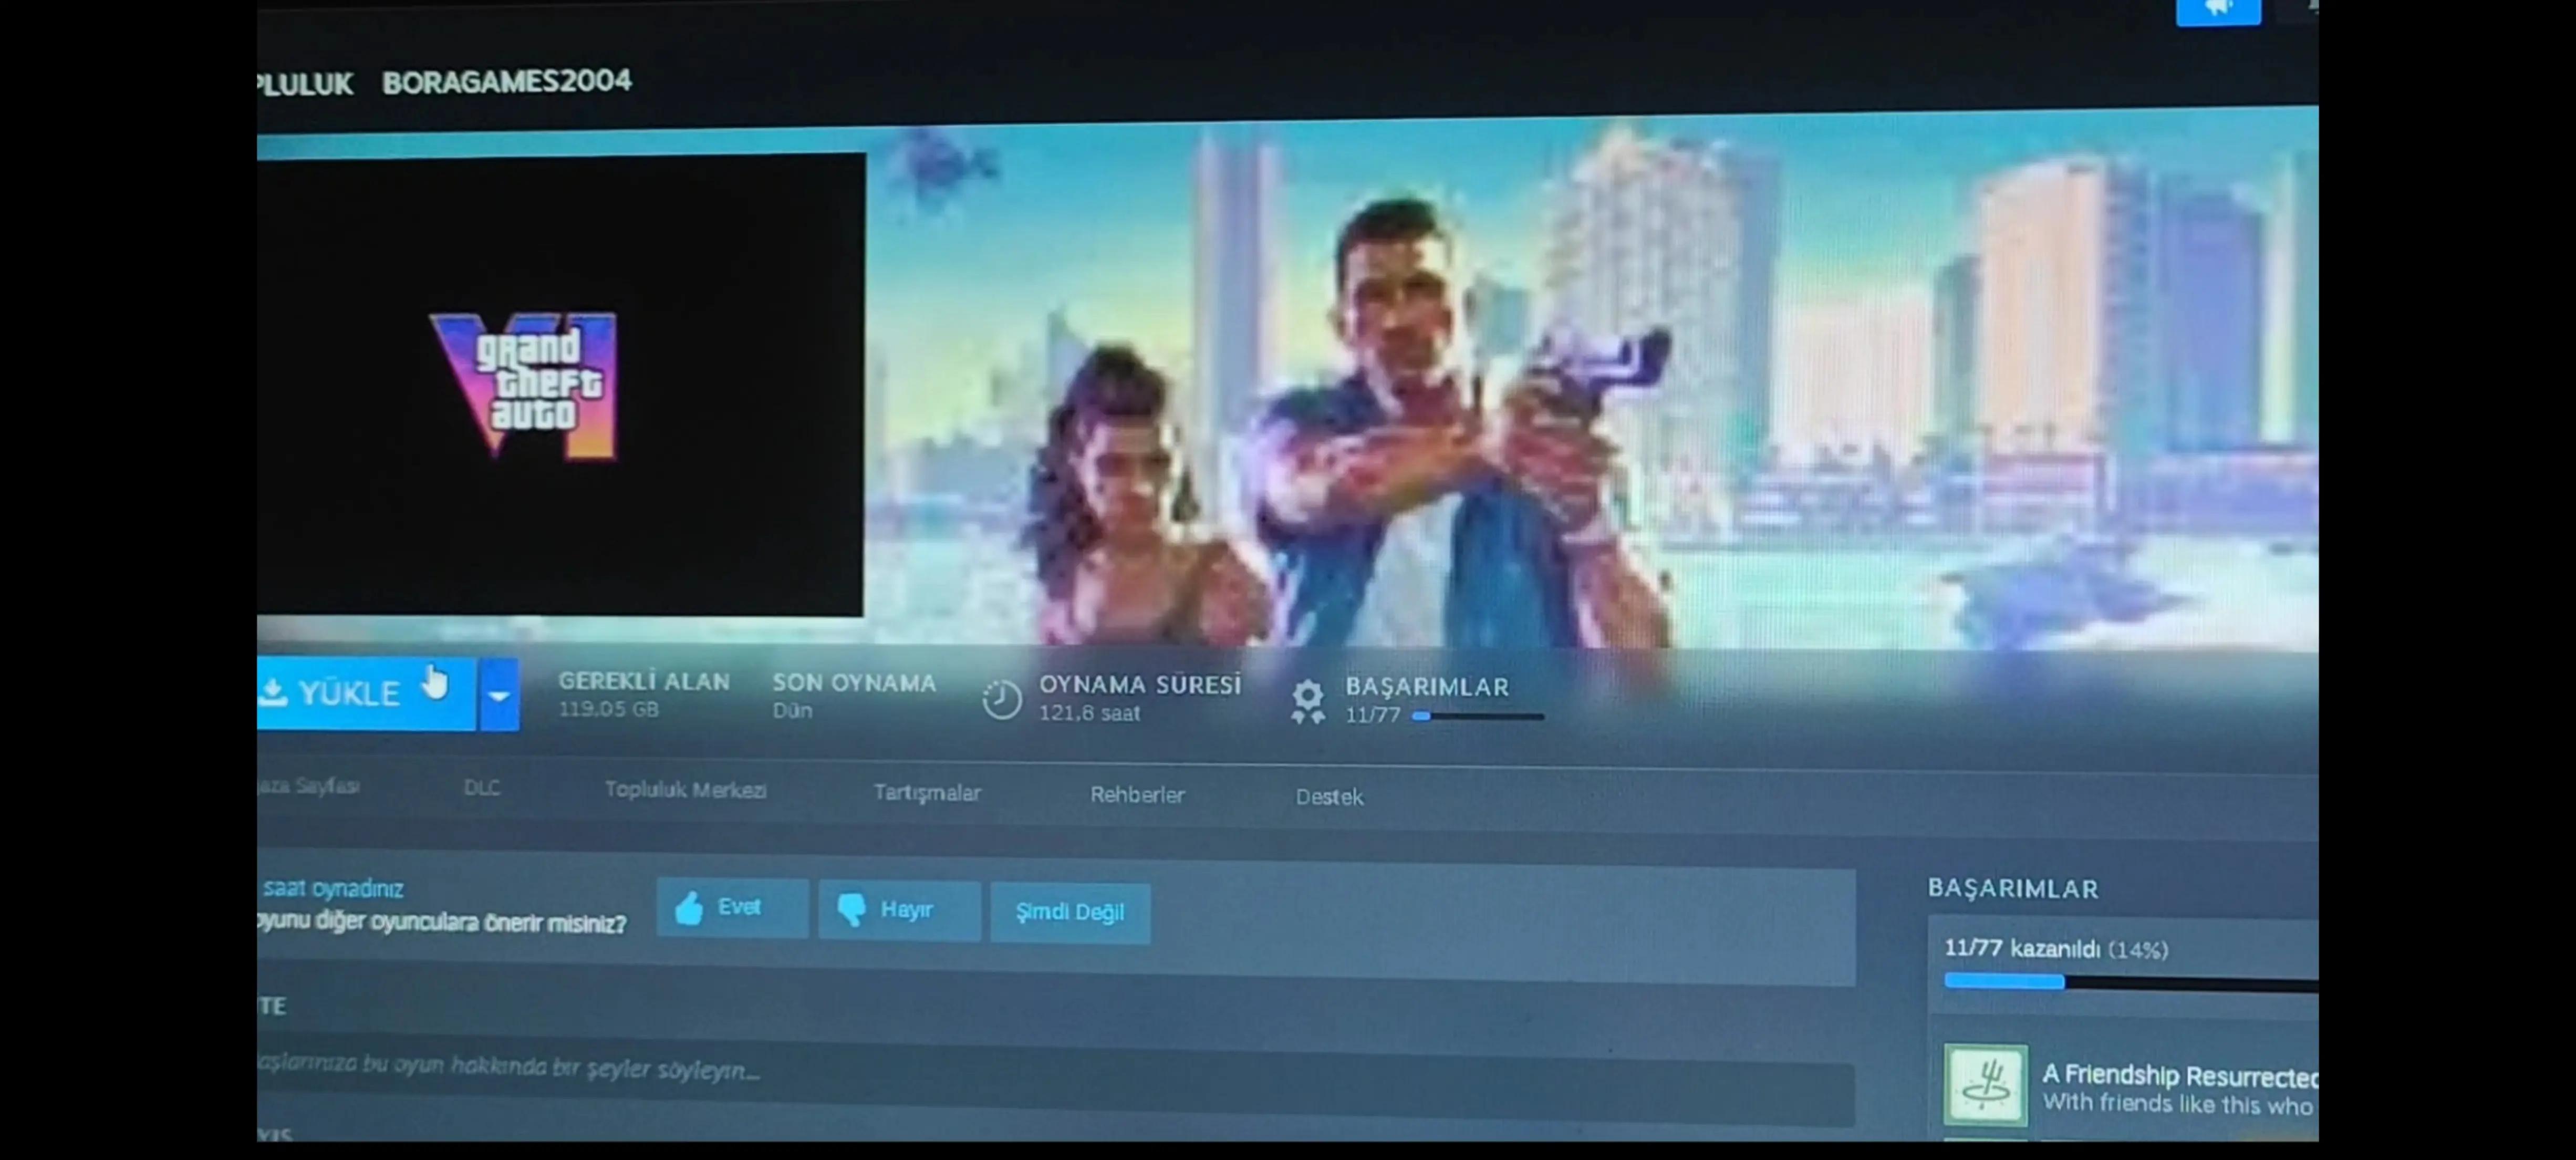Click the YÜKLE install button
The height and width of the screenshot is (1160, 2576).
pos(366,693)
